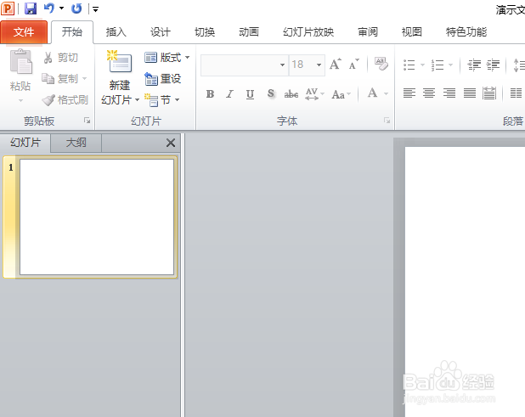
Task: Apply distributed text alignment
Action: click(489, 93)
